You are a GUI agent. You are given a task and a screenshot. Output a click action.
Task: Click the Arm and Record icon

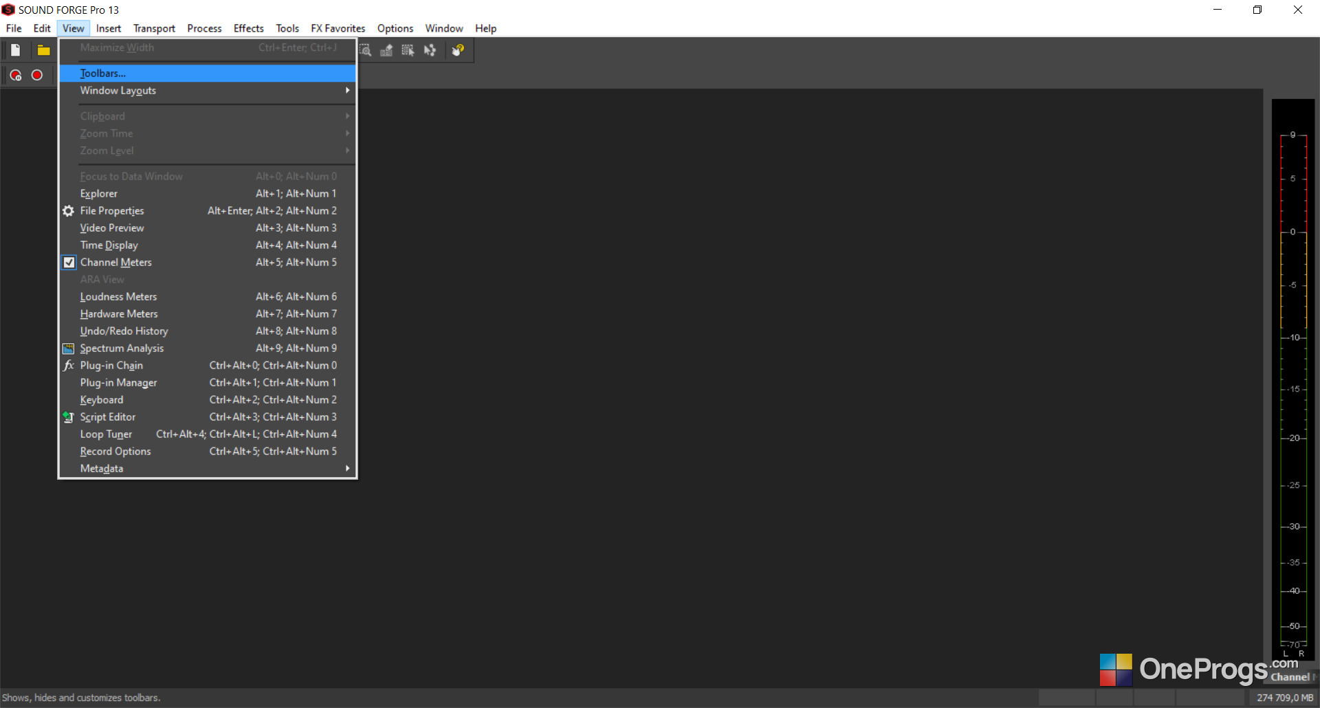point(16,75)
